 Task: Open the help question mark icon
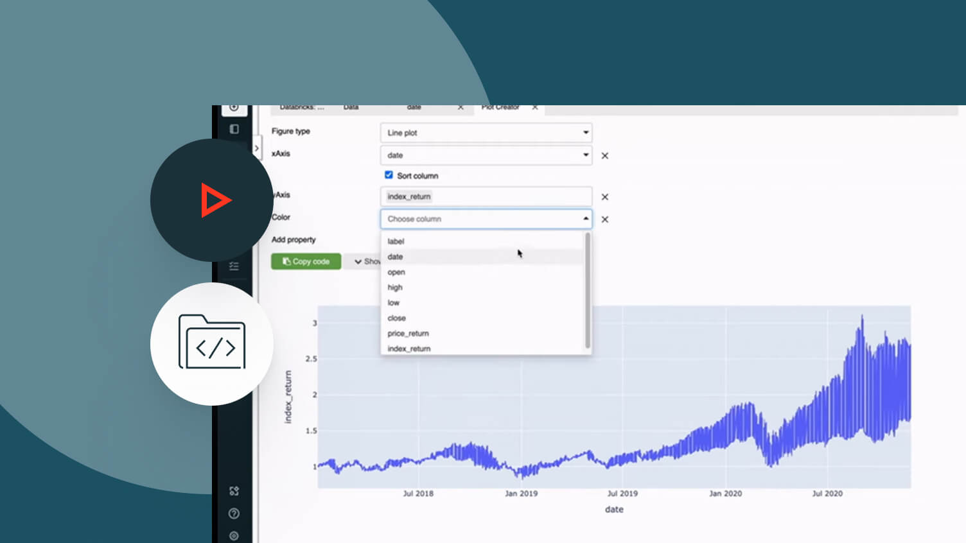click(234, 513)
